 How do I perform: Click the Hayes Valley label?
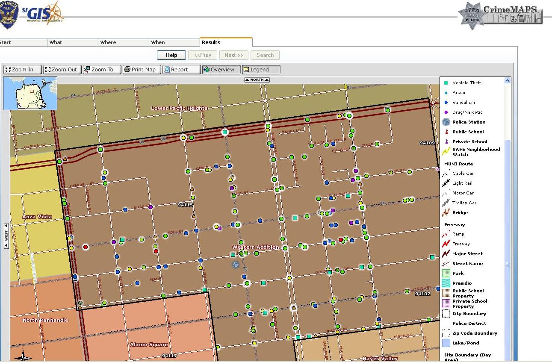(x=380, y=359)
